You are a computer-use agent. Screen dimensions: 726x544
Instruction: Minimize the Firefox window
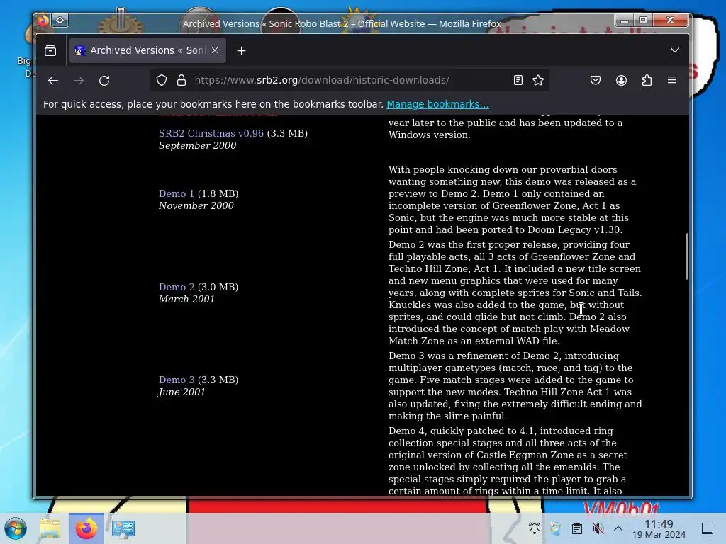click(x=625, y=21)
